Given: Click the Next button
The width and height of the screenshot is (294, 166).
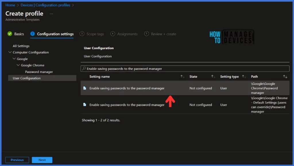Looking at the screenshot, I should pos(42,160).
